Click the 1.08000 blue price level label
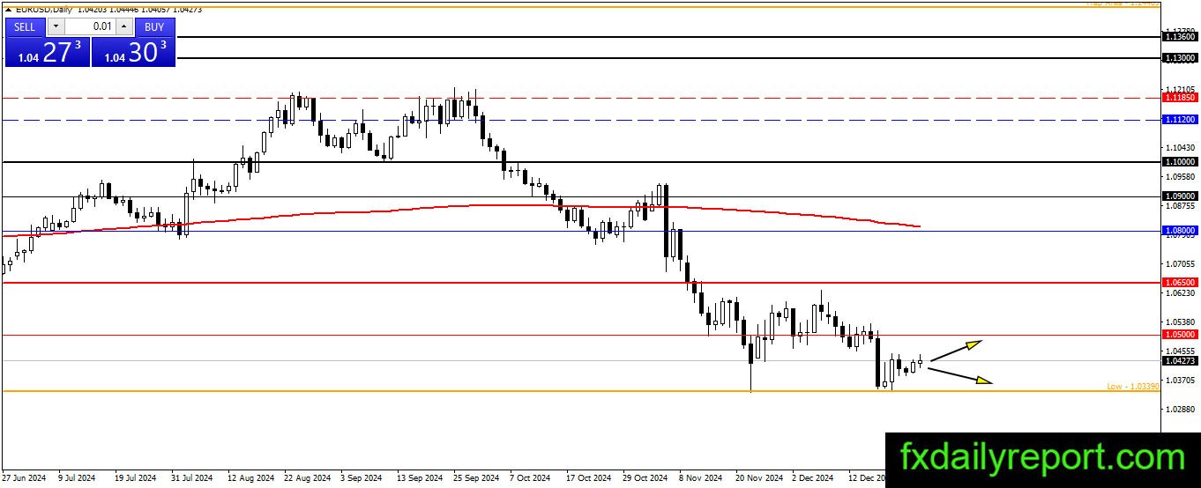This screenshot has width=1201, height=488. pos(1180,231)
